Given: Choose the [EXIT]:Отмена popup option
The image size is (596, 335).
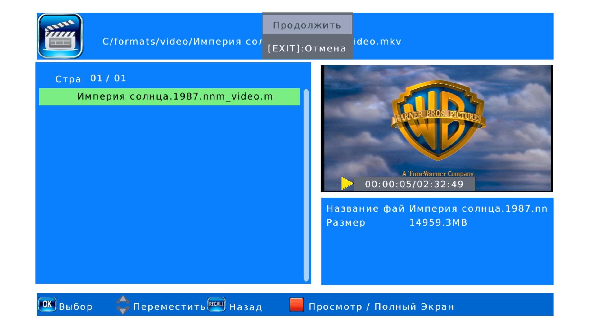Looking at the screenshot, I should coord(307,48).
